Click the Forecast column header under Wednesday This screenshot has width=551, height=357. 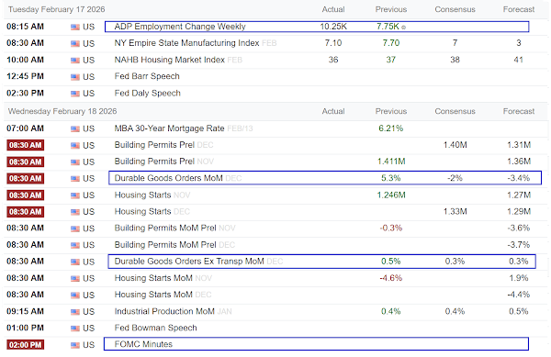(x=518, y=111)
